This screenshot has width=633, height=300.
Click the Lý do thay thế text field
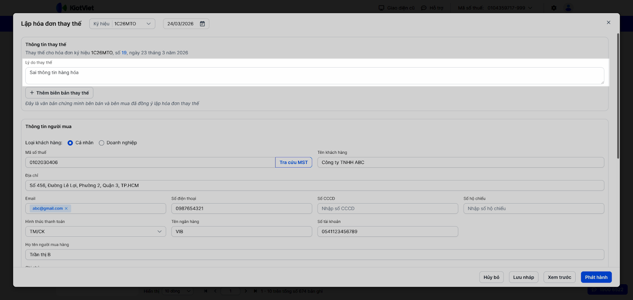click(315, 75)
